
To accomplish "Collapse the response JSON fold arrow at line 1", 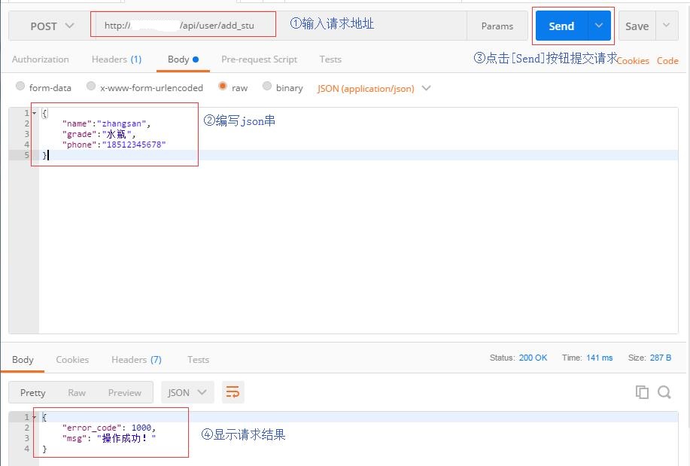I will click(x=35, y=417).
